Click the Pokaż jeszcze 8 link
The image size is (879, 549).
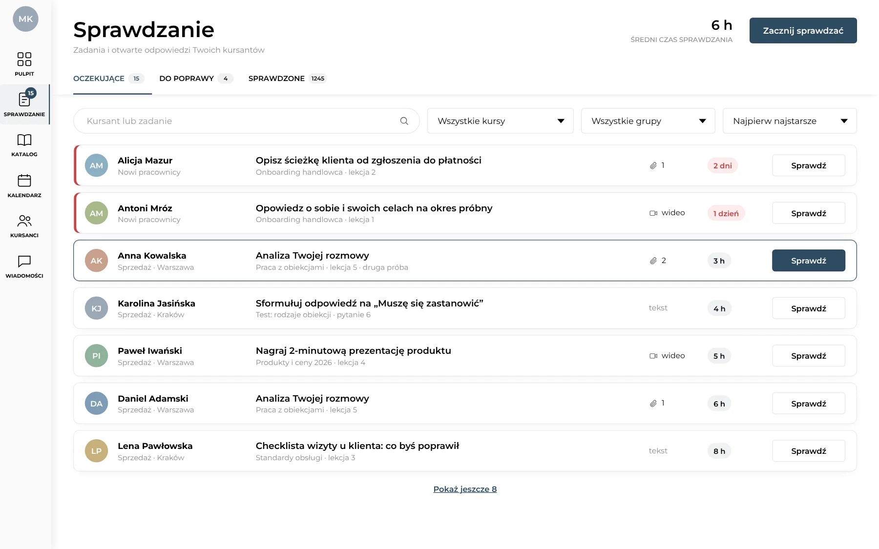point(465,489)
